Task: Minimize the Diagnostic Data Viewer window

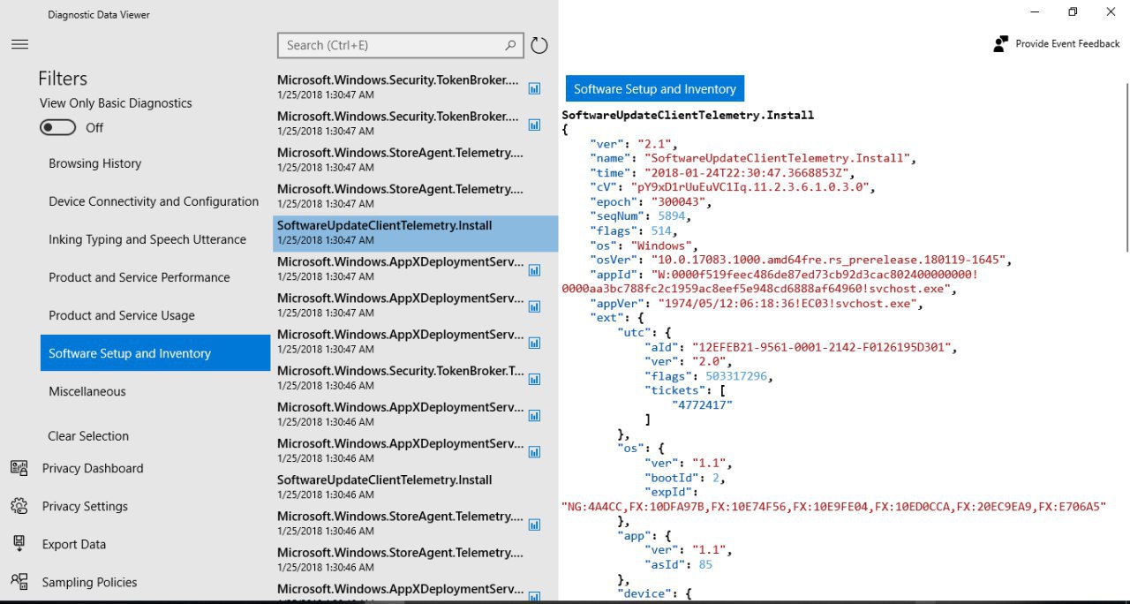Action: (x=1033, y=11)
